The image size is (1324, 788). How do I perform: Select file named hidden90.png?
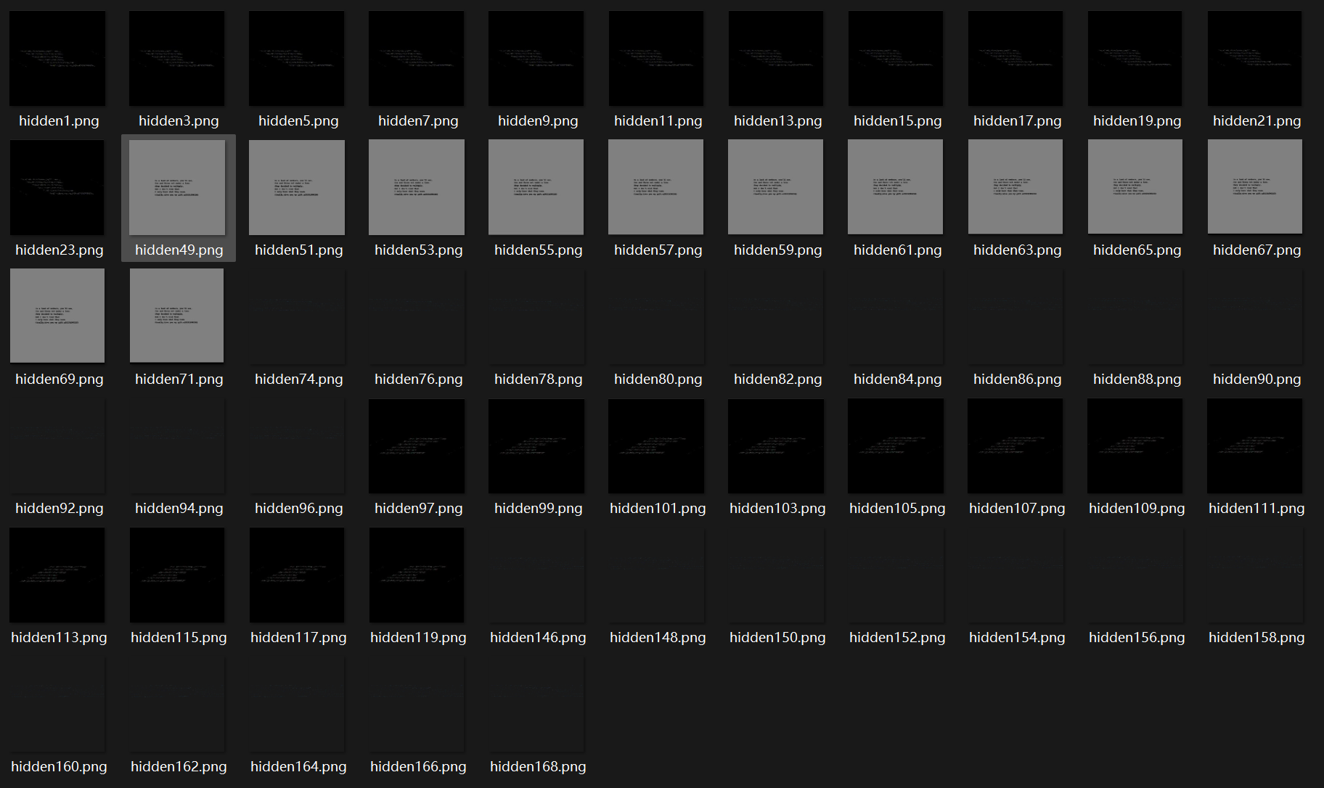click(x=1256, y=379)
